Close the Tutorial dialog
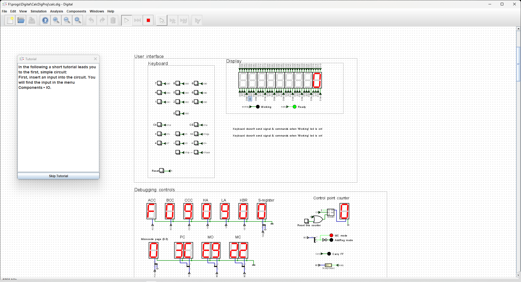This screenshot has width=521, height=282. 95,59
